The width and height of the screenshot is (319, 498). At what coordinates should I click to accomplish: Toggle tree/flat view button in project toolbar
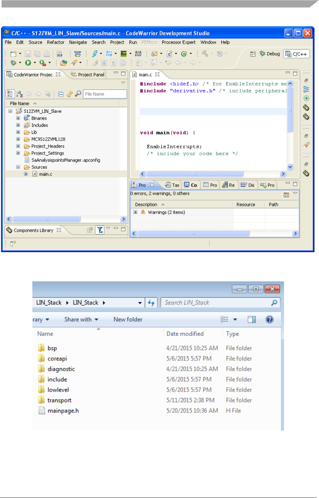[10, 94]
